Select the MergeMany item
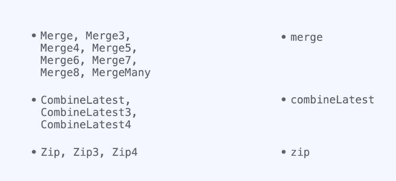This screenshot has height=181, width=396. (x=121, y=73)
